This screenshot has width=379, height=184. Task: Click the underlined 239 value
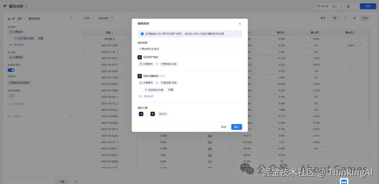[210, 161]
